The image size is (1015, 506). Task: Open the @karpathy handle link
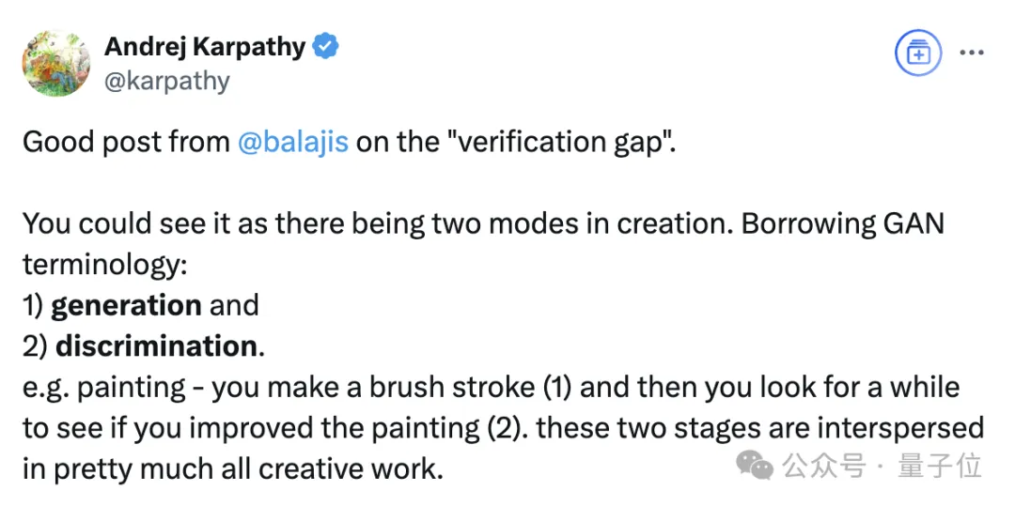(x=167, y=81)
